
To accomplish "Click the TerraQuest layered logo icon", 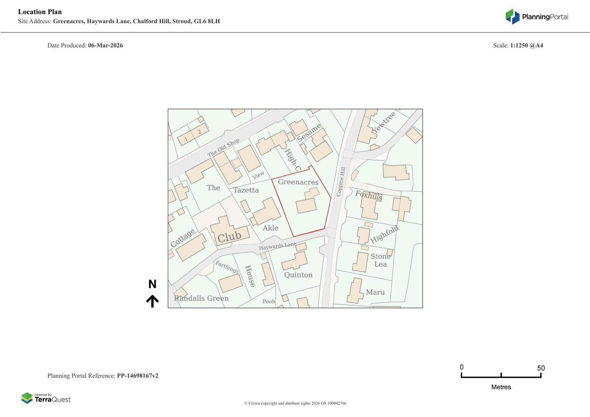I will [x=27, y=398].
